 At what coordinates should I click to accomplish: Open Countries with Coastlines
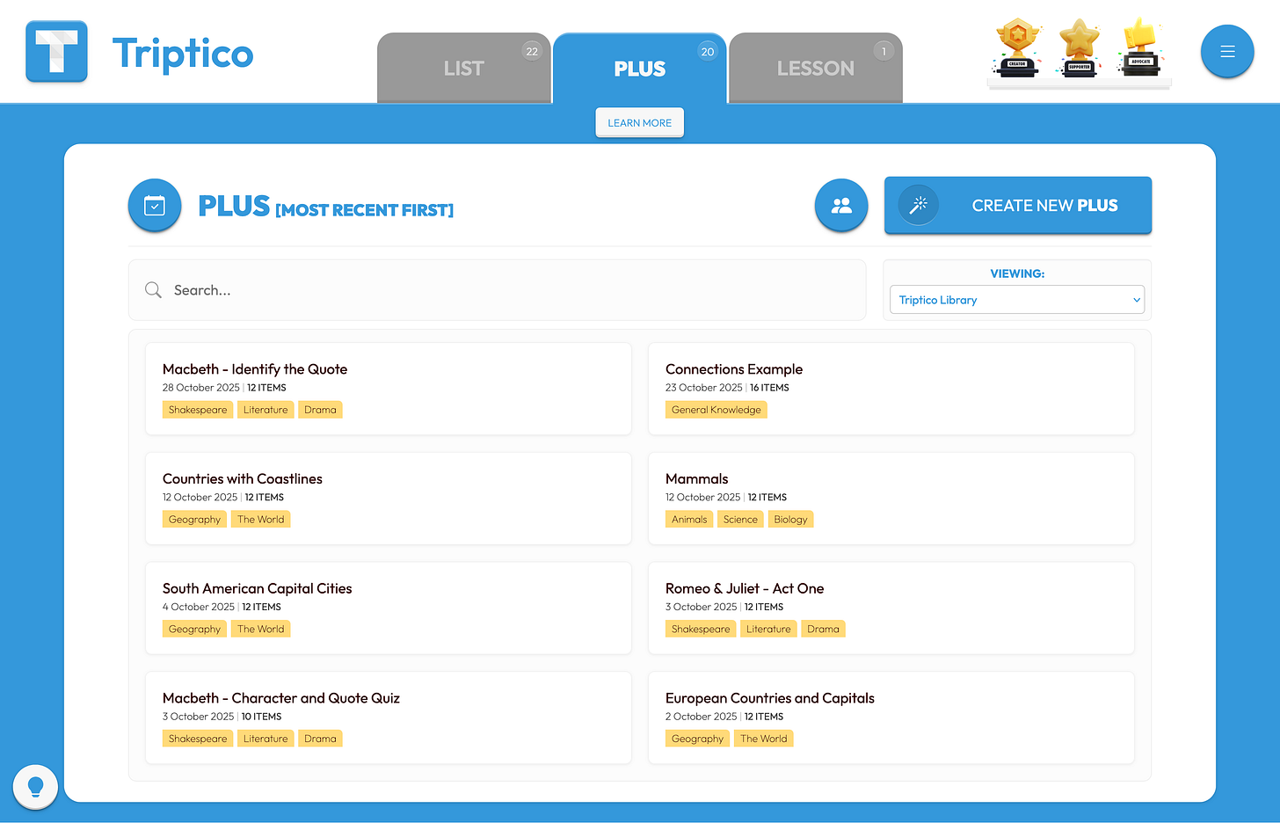coord(389,499)
